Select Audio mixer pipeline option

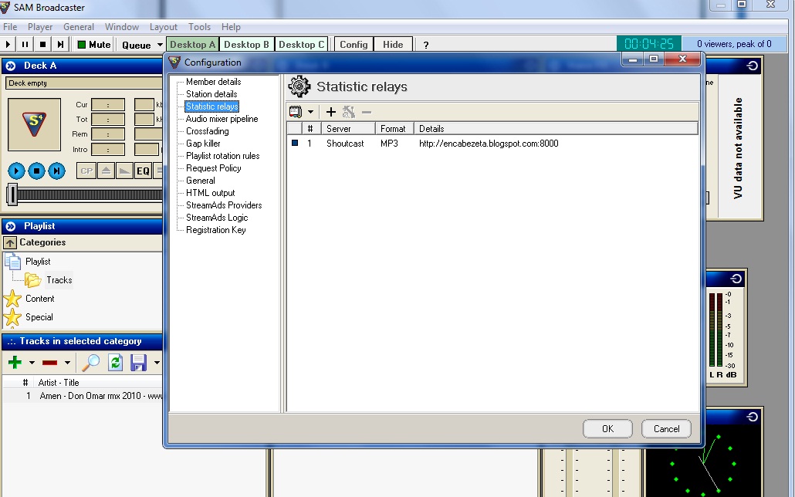pos(222,119)
